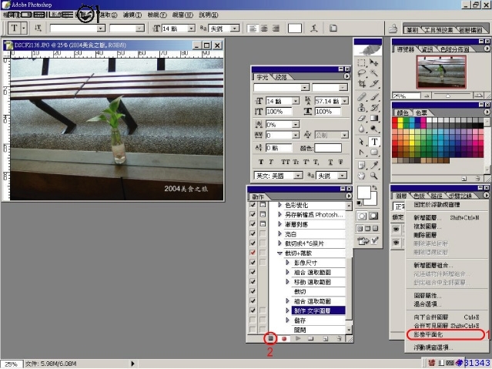
Task: Toggle the 亮白 action checkbox
Action: click(x=253, y=233)
